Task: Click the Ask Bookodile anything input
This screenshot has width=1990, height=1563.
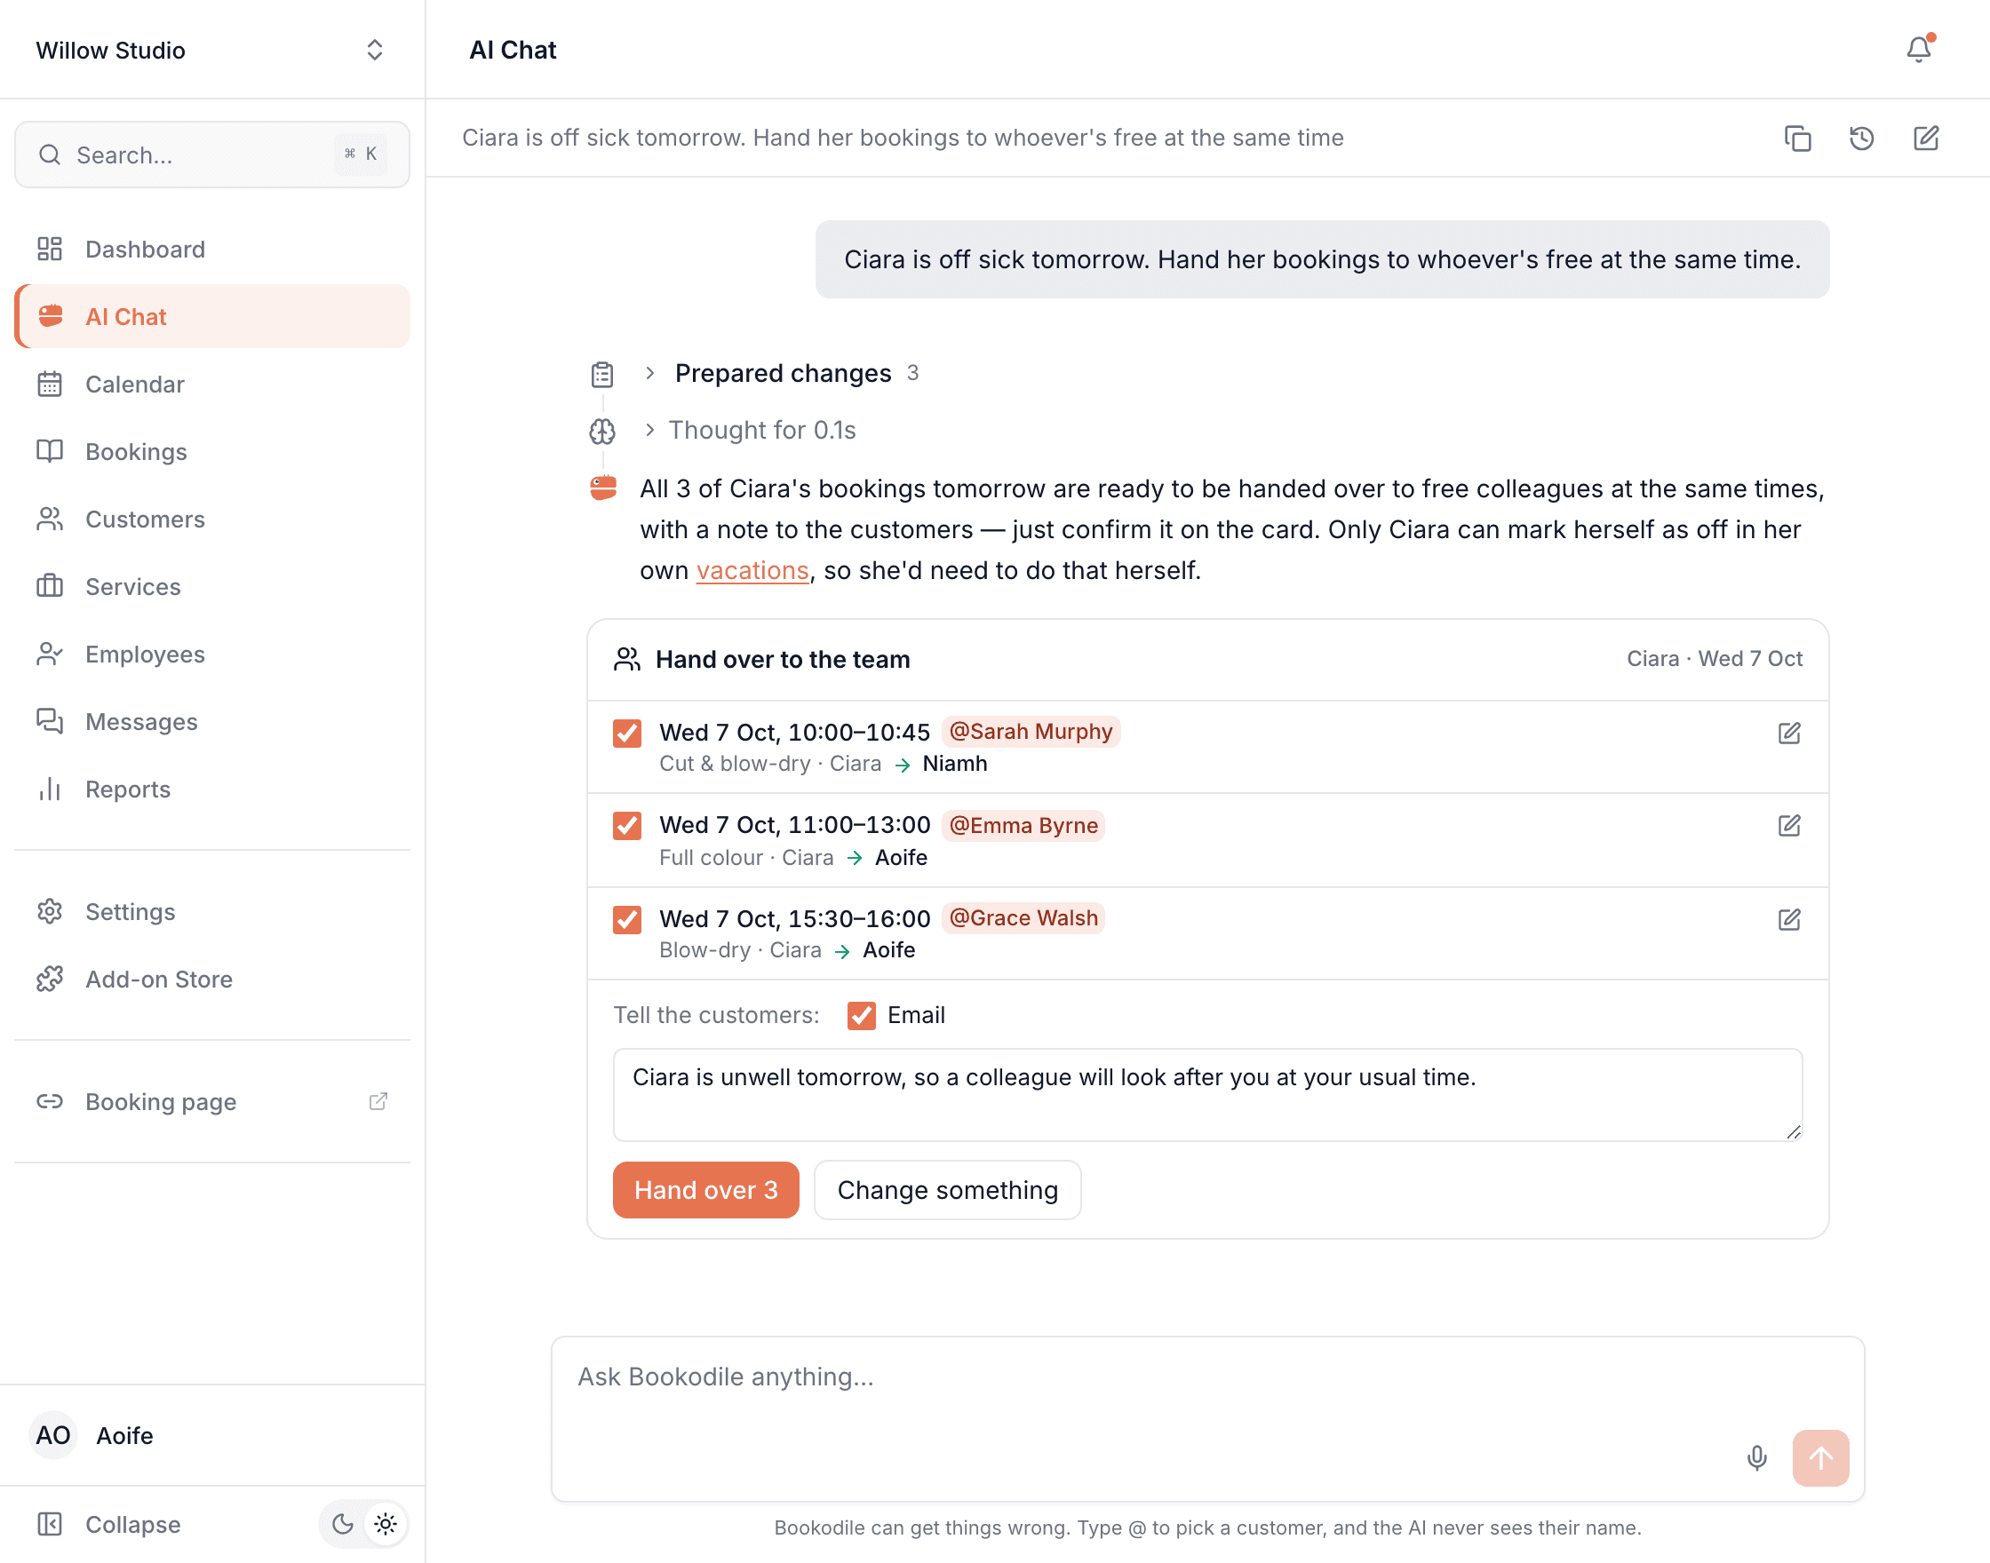Action: 1206,1418
